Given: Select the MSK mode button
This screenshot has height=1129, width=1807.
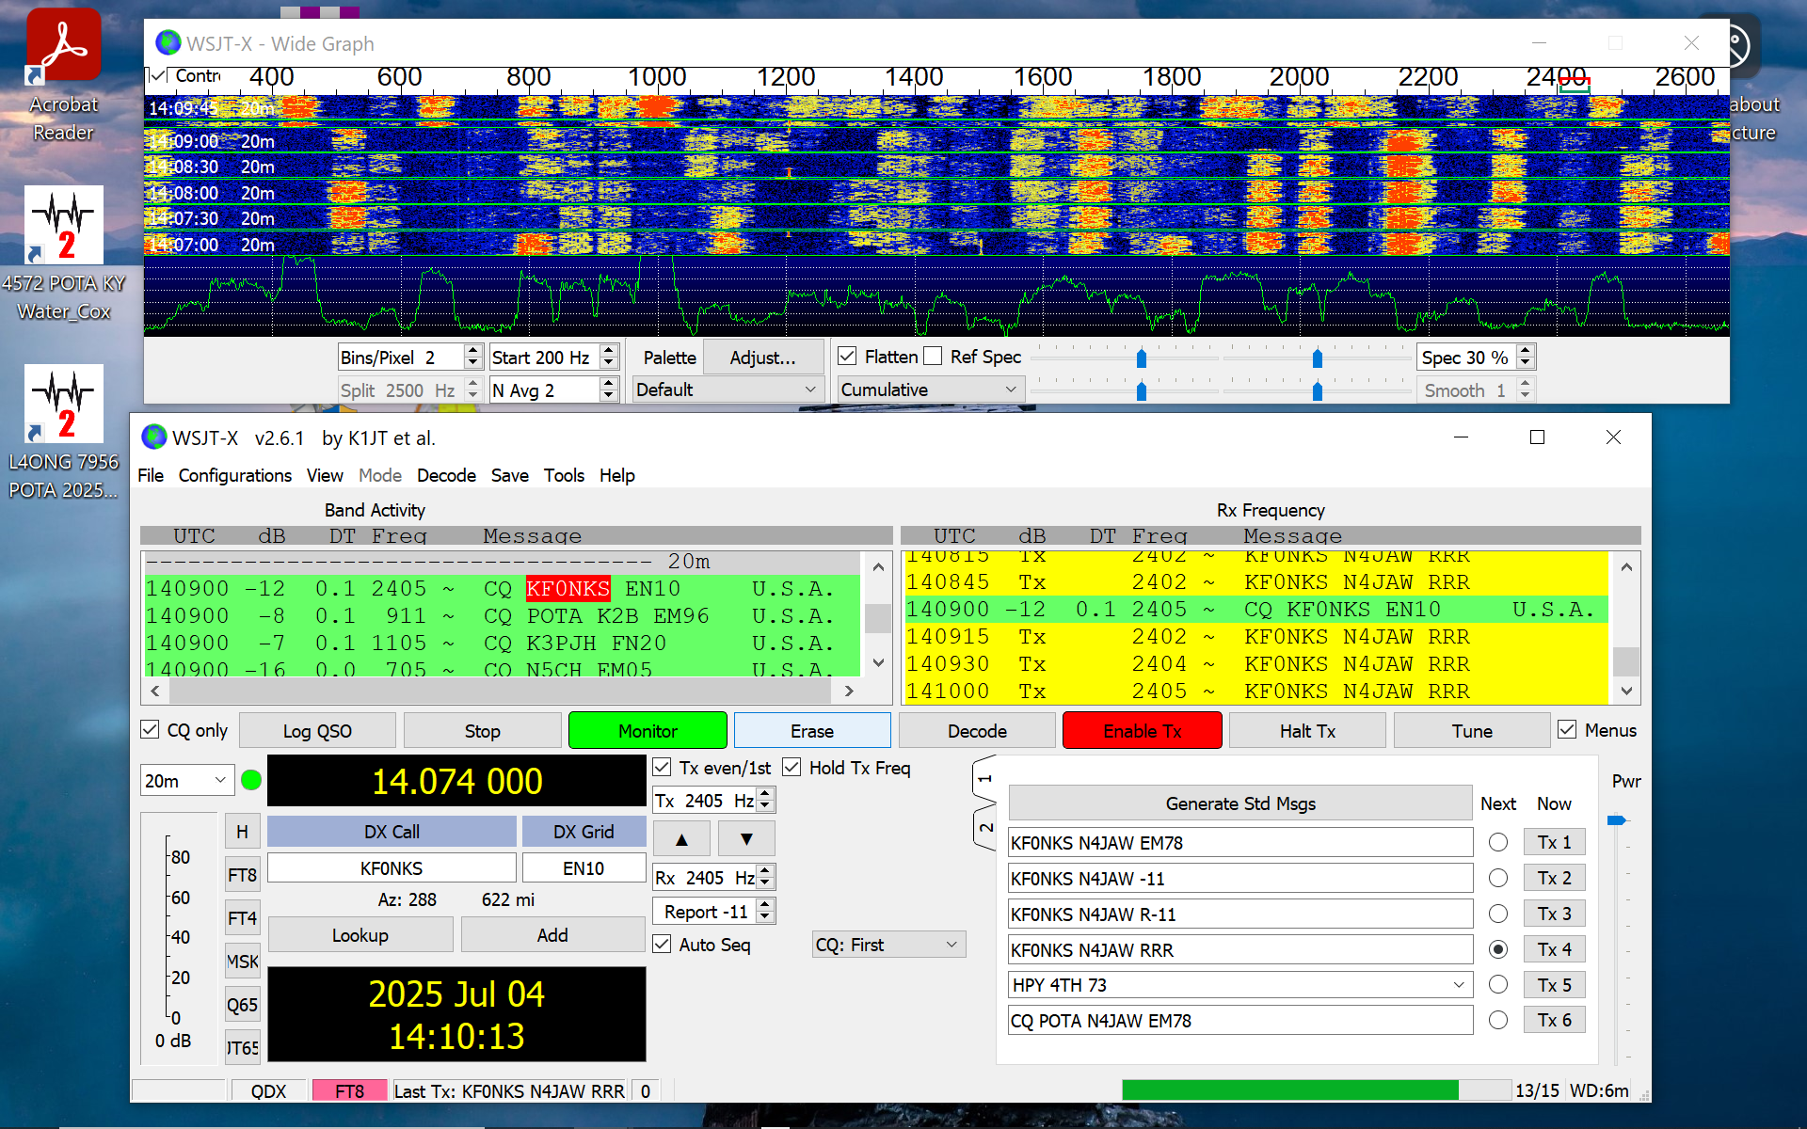Looking at the screenshot, I should (242, 962).
